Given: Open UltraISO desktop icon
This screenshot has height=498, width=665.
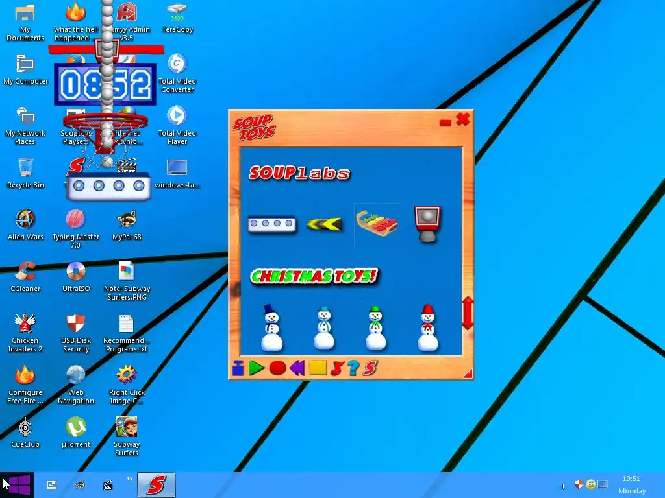Looking at the screenshot, I should point(76,277).
